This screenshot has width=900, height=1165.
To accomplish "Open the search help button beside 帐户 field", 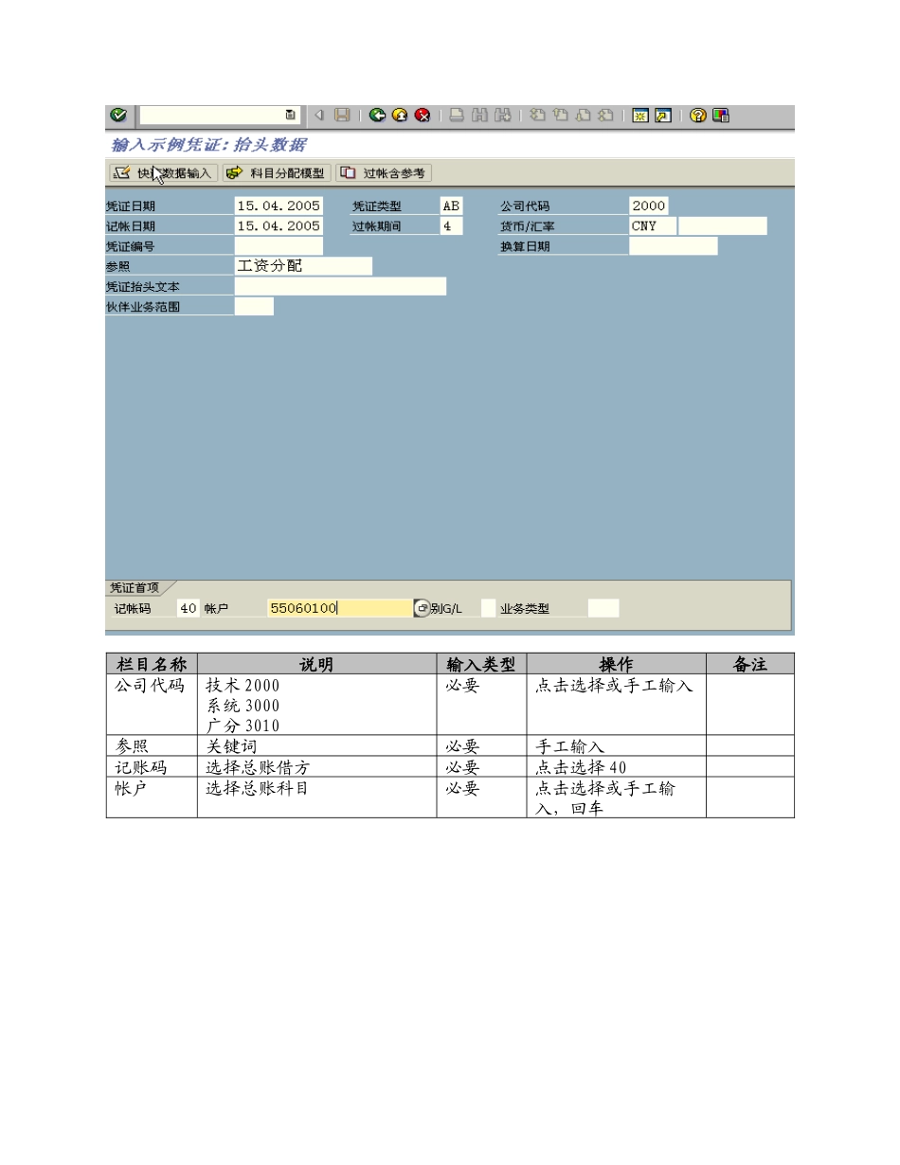I will [x=422, y=608].
